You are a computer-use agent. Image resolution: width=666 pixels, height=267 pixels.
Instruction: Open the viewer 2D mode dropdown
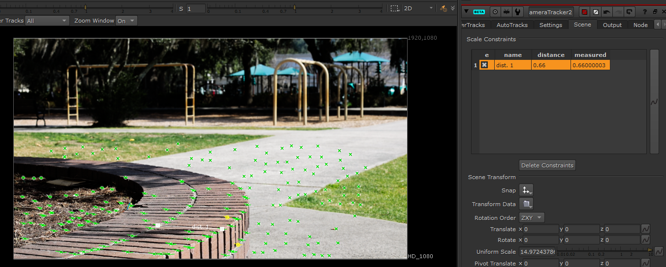click(418, 8)
